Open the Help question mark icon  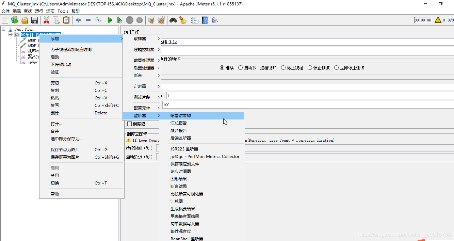click(205, 20)
